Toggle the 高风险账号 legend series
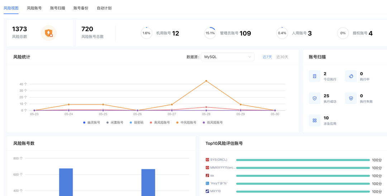Screen dimensions: 387x196 pyautogui.click(x=160, y=122)
